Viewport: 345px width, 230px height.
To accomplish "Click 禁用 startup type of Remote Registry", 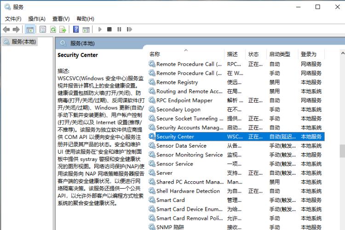I will [275, 82].
